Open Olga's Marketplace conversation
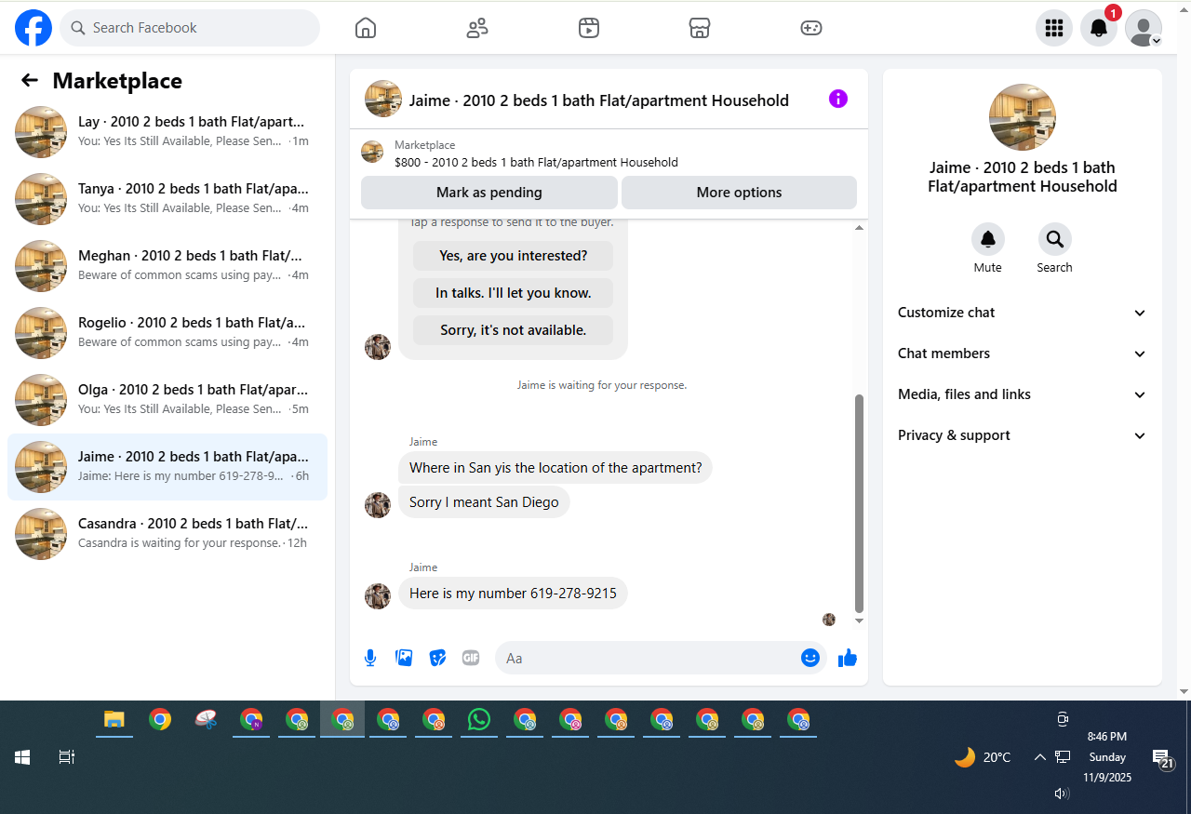This screenshot has height=814, width=1191. (x=167, y=400)
